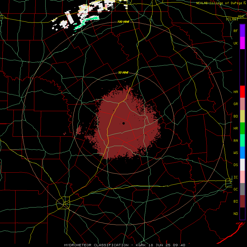
Task: Click the HR legend label
Action: tap(236, 128)
